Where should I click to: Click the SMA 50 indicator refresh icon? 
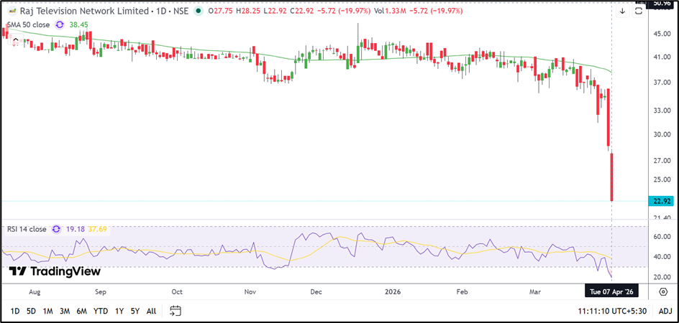point(60,24)
